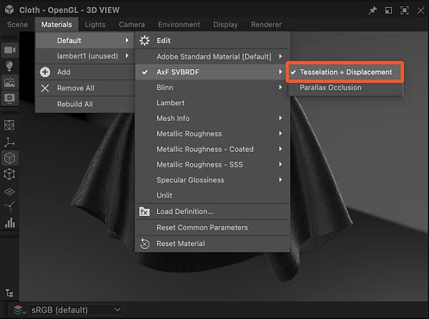
Task: Open the Display menu
Action: (x=225, y=24)
